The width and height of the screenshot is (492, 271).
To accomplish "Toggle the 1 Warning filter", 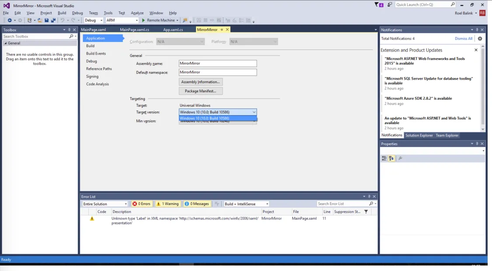I will coord(167,204).
